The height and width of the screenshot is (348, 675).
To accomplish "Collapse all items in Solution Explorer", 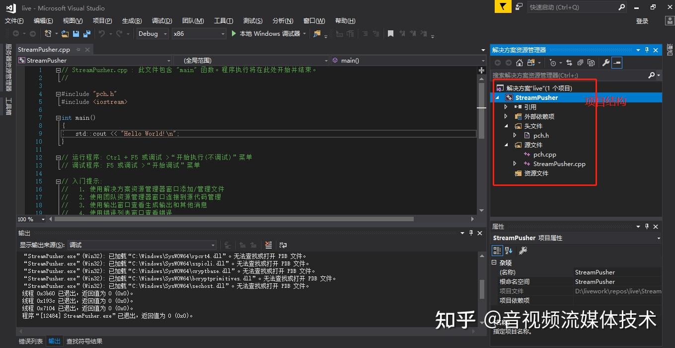I will tap(581, 63).
